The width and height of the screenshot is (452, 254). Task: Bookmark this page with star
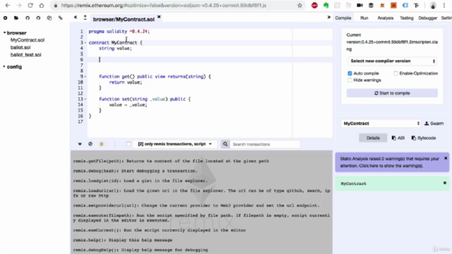click(299, 6)
